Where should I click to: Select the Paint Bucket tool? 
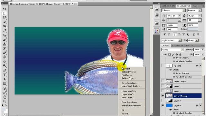coord(5,57)
